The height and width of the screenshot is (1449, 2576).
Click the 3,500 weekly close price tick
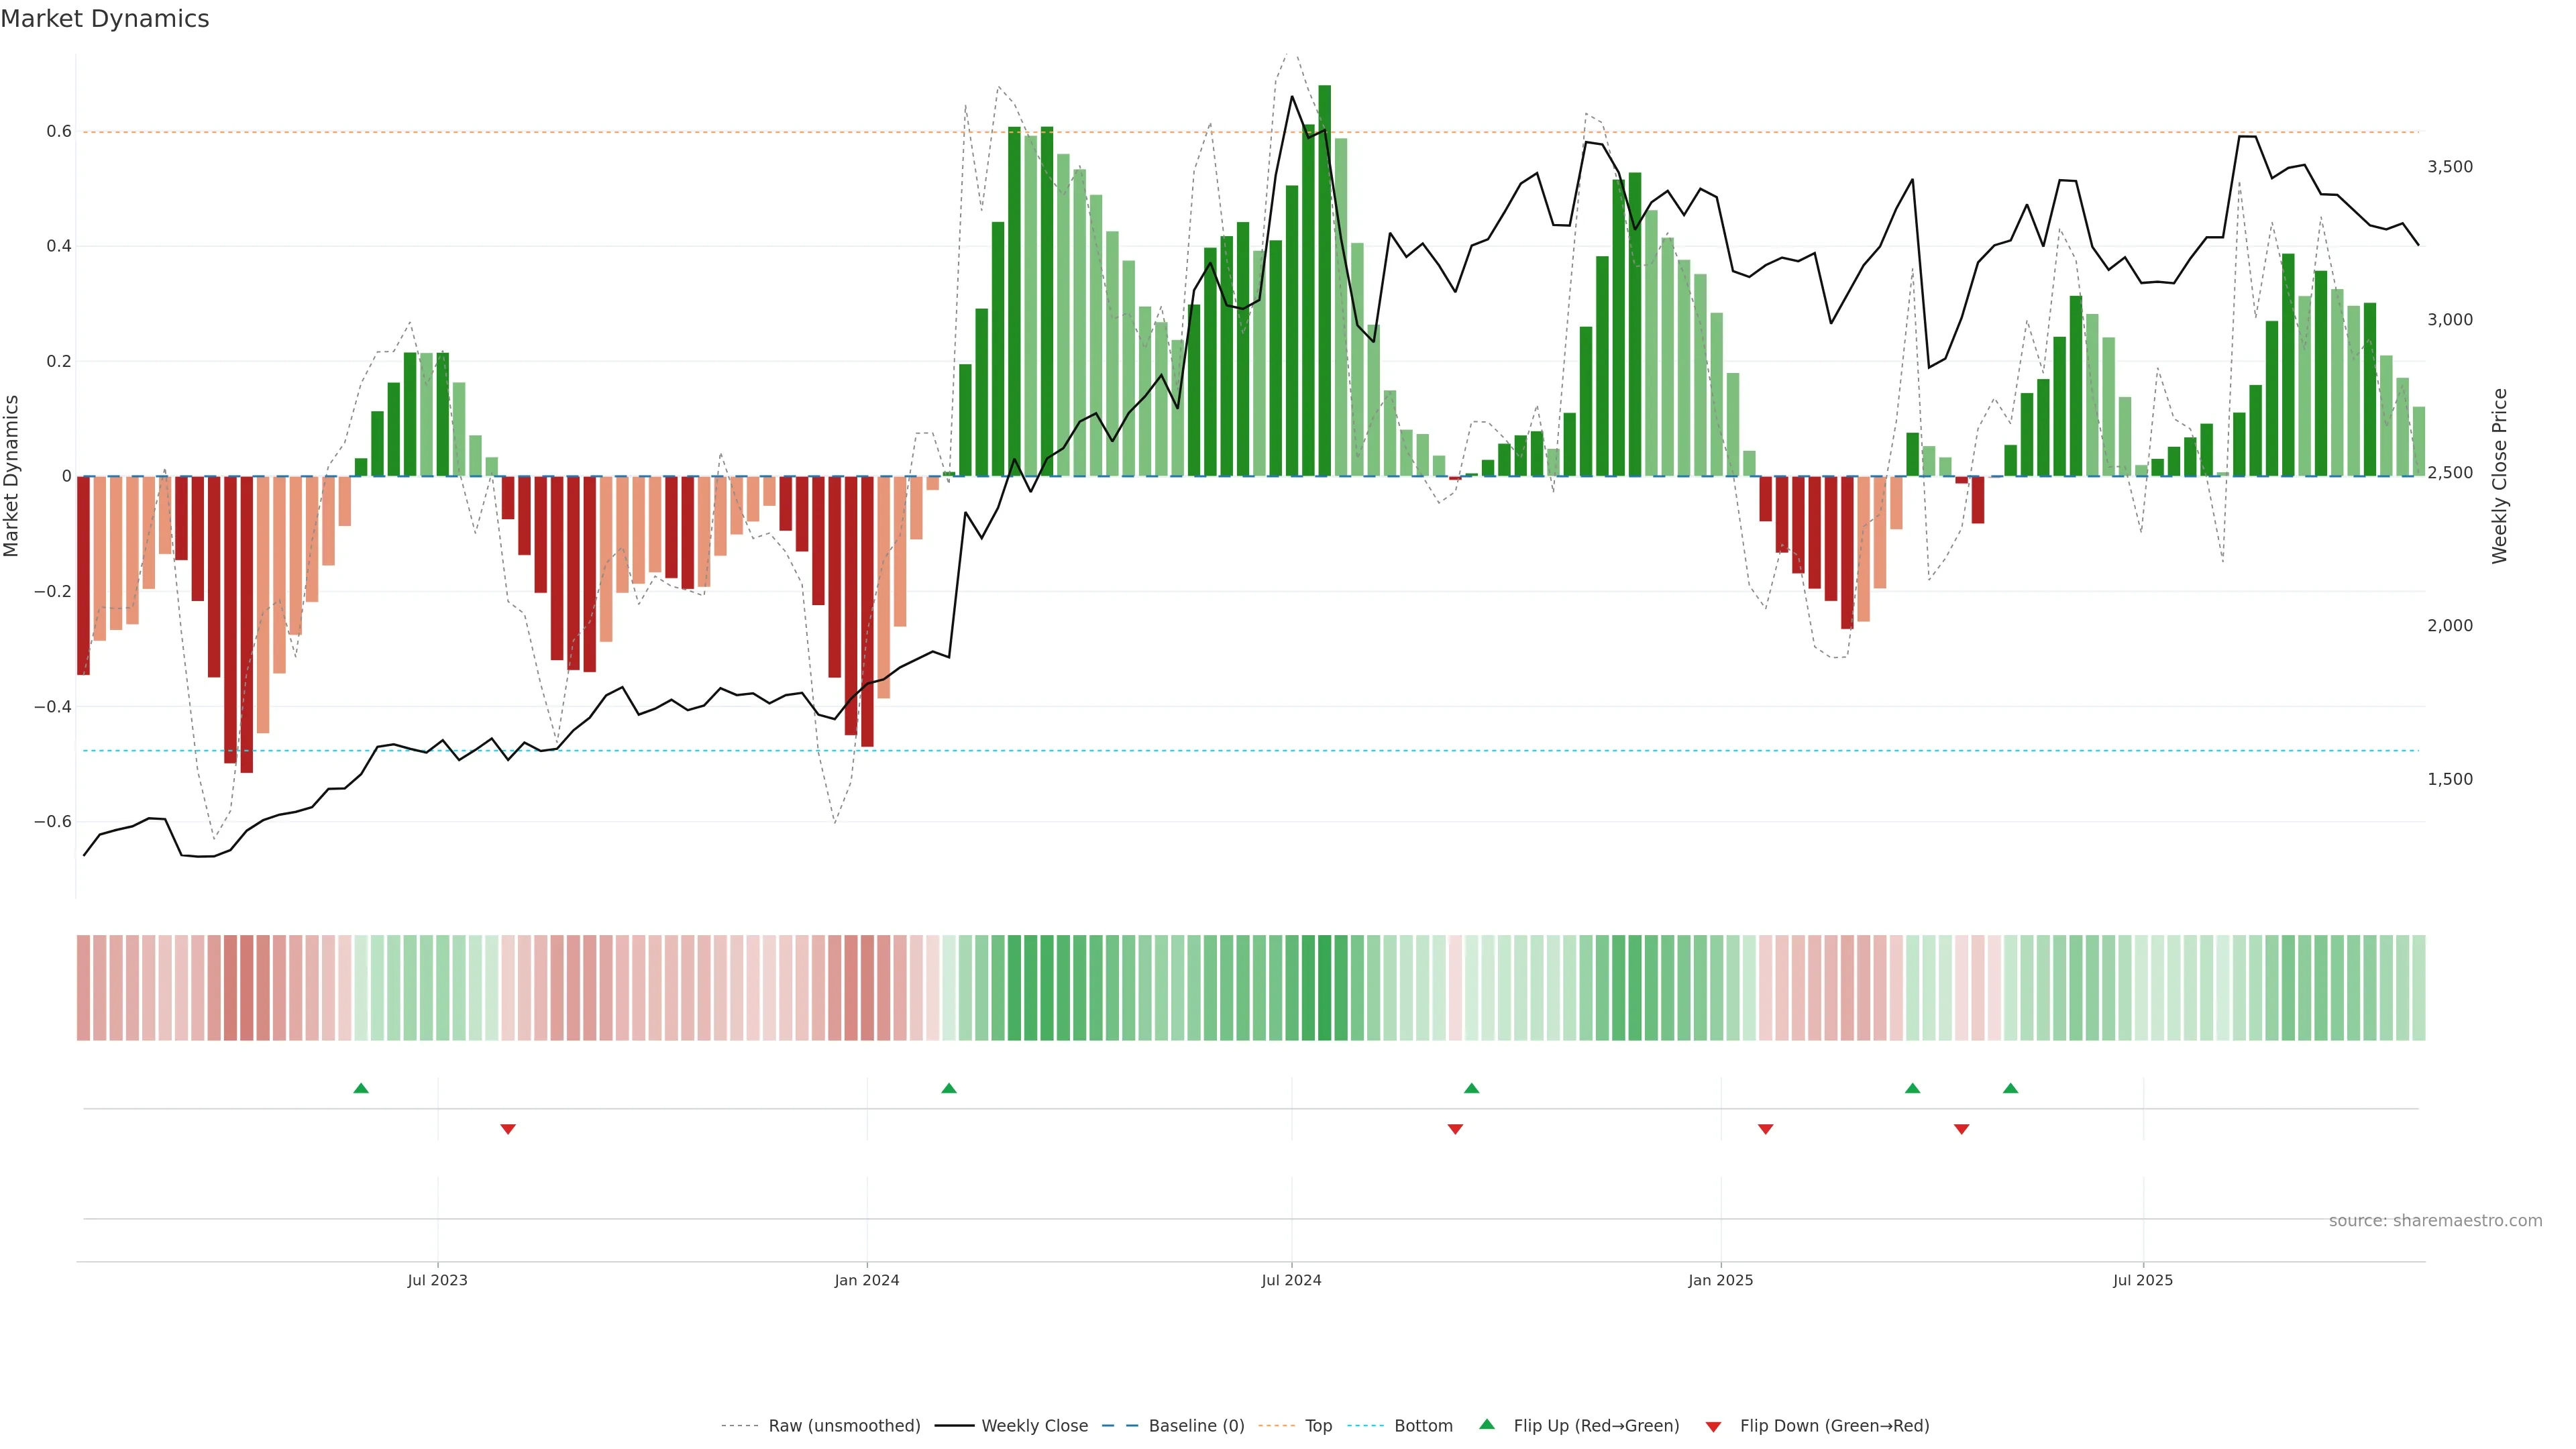[x=2449, y=167]
